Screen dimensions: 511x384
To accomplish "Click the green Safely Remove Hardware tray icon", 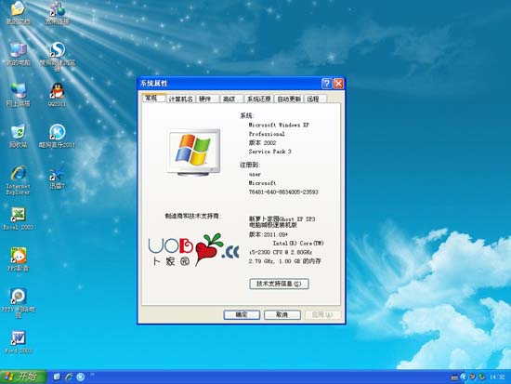I will tap(481, 377).
